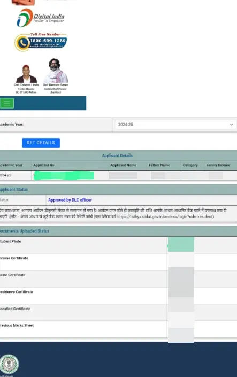The height and width of the screenshot is (377, 237).
Task: Open the green hamburger menu
Action: click(x=7, y=103)
